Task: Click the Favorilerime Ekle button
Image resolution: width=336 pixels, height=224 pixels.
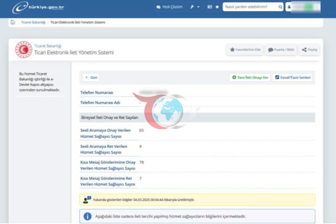Action: point(245,50)
